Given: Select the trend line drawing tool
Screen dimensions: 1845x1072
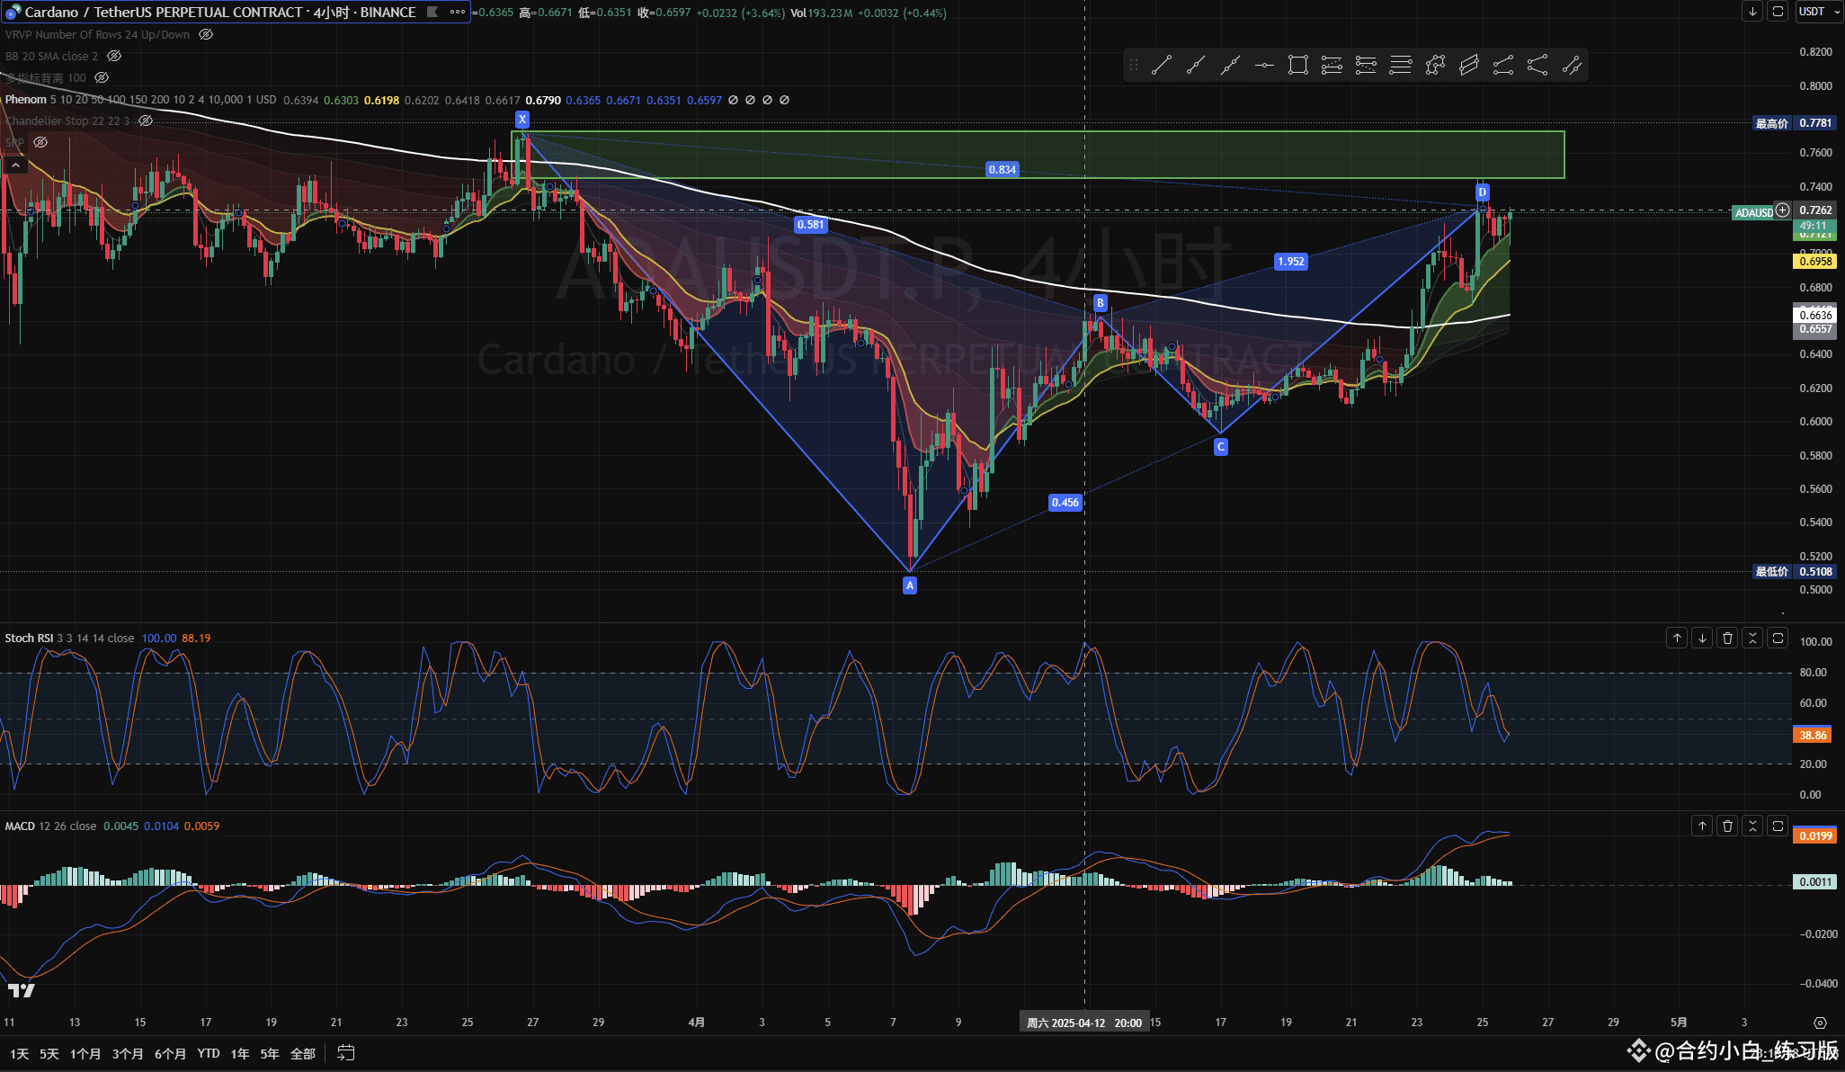Looking at the screenshot, I should click(1162, 65).
